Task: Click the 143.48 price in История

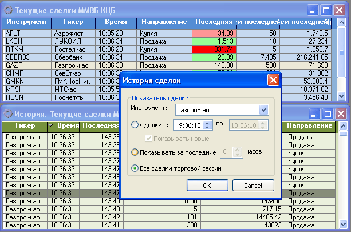Action: pyautogui.click(x=100, y=177)
